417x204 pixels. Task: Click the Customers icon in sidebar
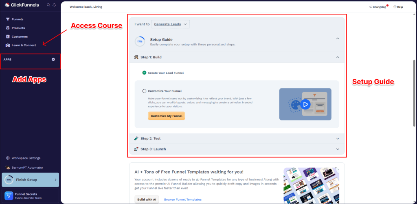point(8,37)
